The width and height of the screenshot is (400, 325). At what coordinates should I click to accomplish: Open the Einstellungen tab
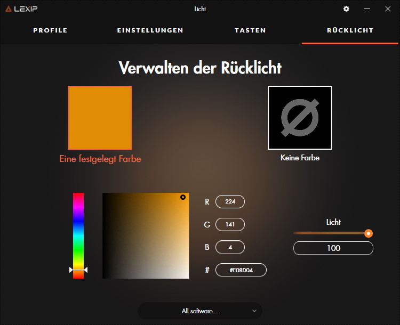[150, 30]
